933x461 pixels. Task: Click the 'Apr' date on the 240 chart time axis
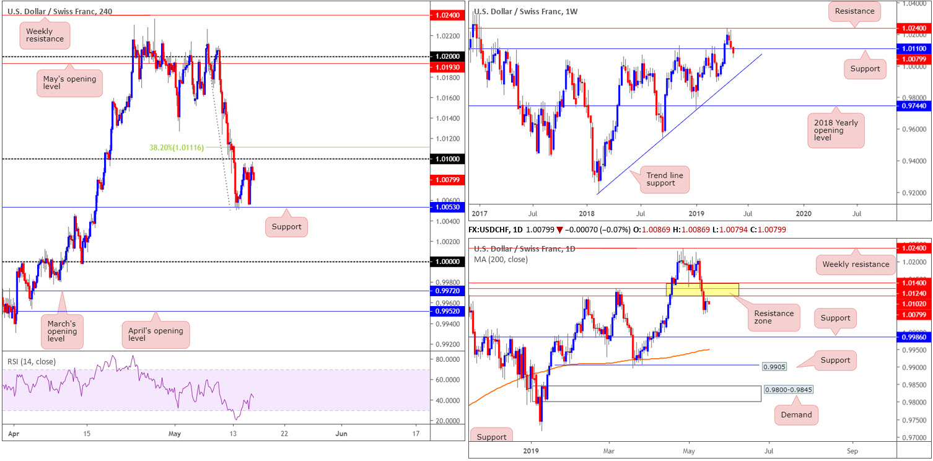pyautogui.click(x=12, y=433)
